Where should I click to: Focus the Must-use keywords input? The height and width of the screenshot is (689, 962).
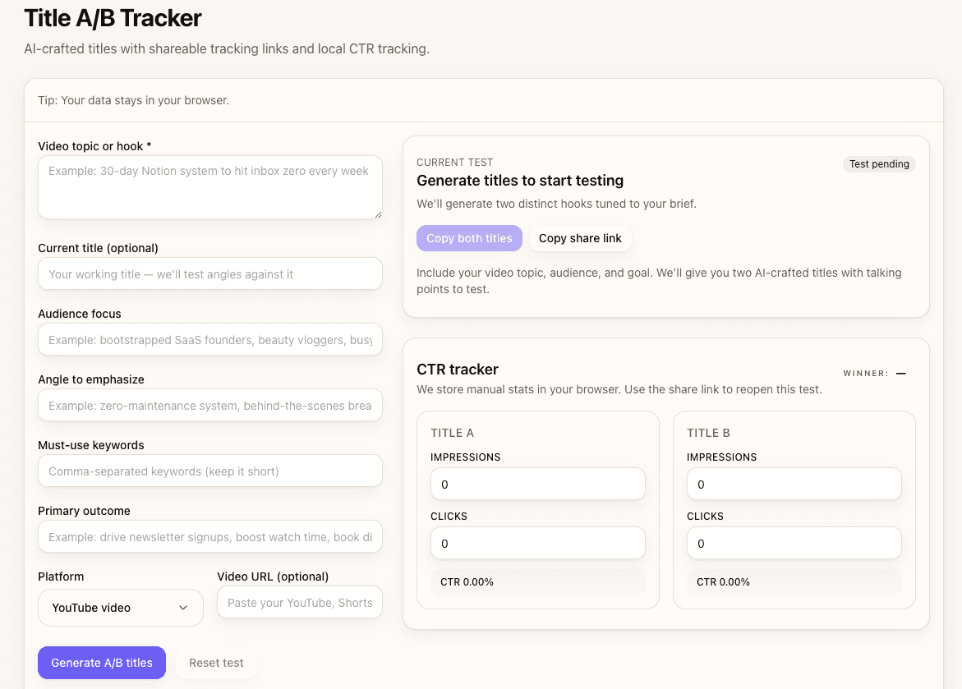[209, 471]
